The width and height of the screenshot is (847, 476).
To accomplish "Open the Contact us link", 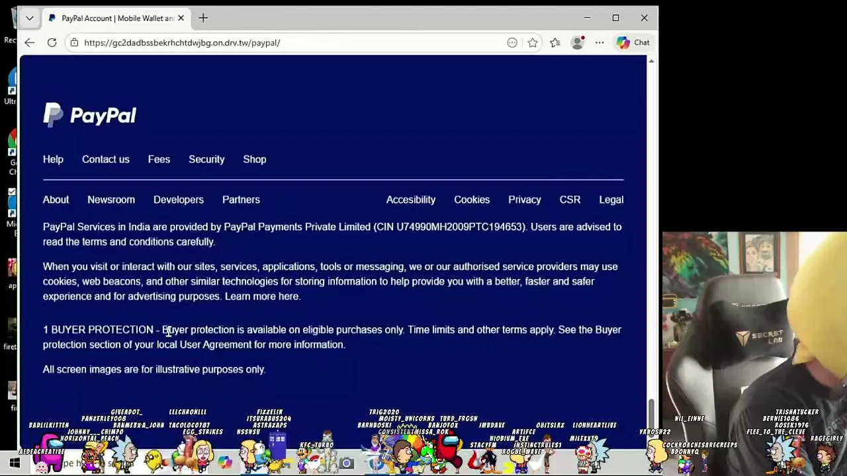I will tap(106, 159).
